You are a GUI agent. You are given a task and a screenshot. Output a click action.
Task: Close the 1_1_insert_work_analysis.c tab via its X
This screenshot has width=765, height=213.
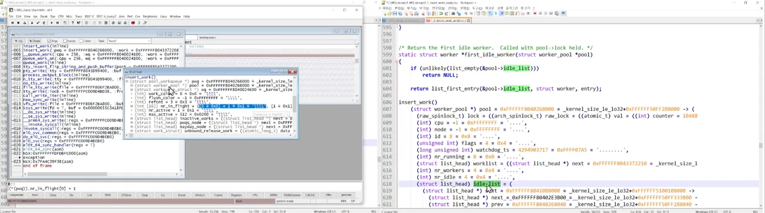pos(469,21)
